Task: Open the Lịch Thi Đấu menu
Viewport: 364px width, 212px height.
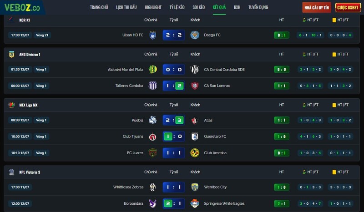Action: [126, 7]
